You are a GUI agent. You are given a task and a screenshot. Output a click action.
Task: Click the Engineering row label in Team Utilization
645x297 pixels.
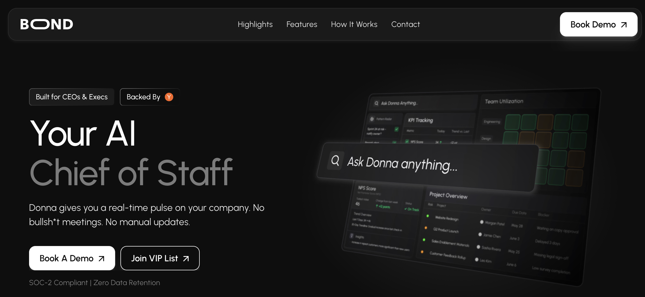(x=492, y=122)
